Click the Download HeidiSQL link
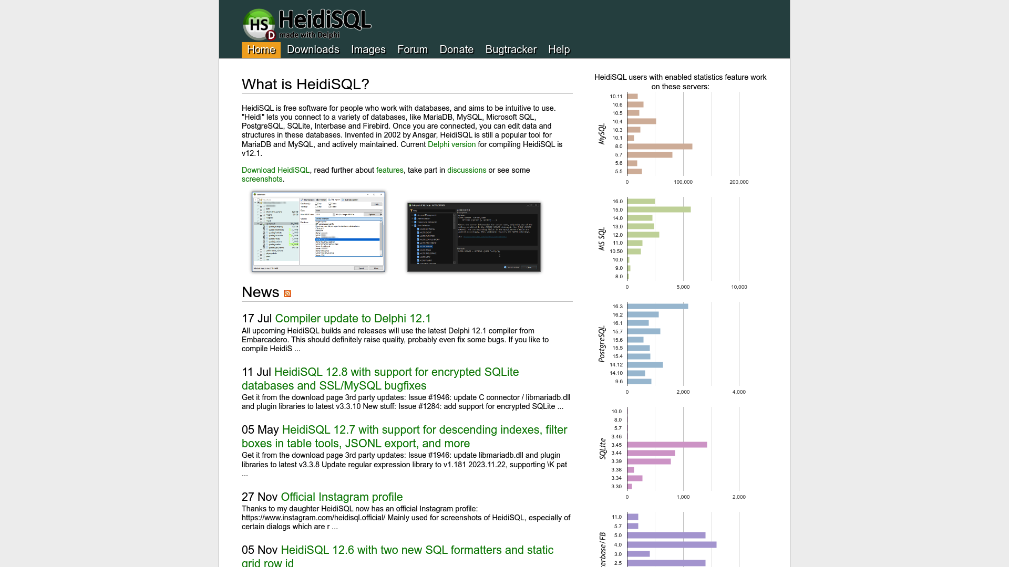Viewport: 1009px width, 567px height. pyautogui.click(x=276, y=170)
